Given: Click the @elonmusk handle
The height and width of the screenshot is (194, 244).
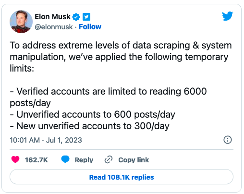Looking at the screenshot, I should point(54,27).
